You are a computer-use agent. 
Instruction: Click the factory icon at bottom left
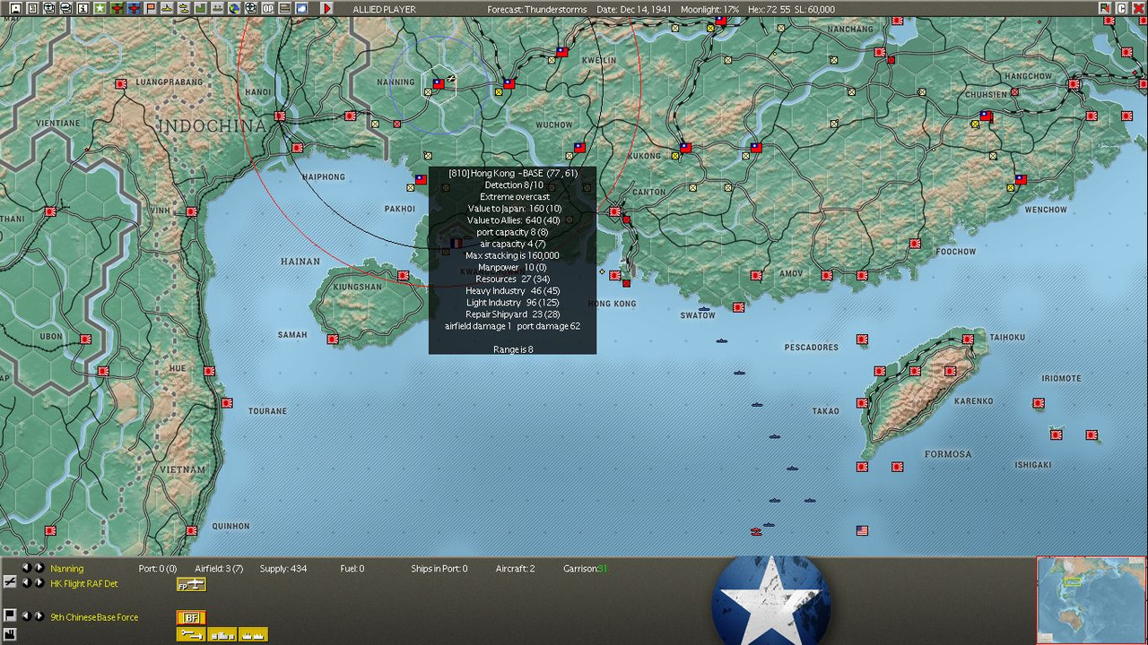pos(10,634)
